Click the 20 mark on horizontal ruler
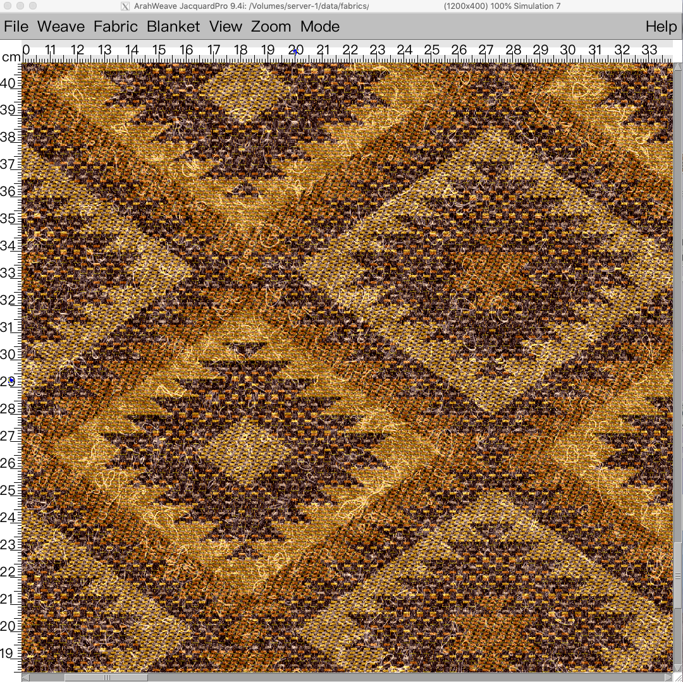Image resolution: width=683 pixels, height=682 pixels. 296,50
